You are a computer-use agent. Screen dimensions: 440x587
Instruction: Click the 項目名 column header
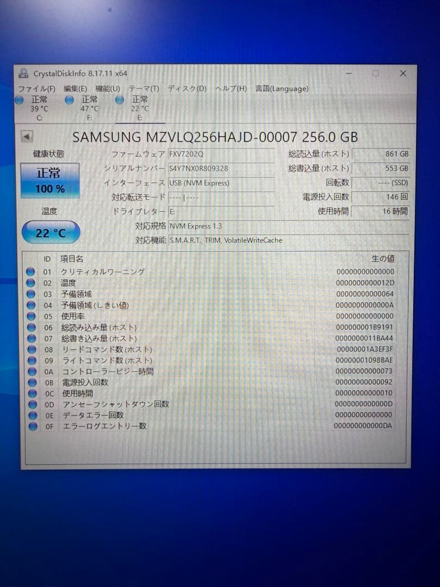tap(72, 259)
